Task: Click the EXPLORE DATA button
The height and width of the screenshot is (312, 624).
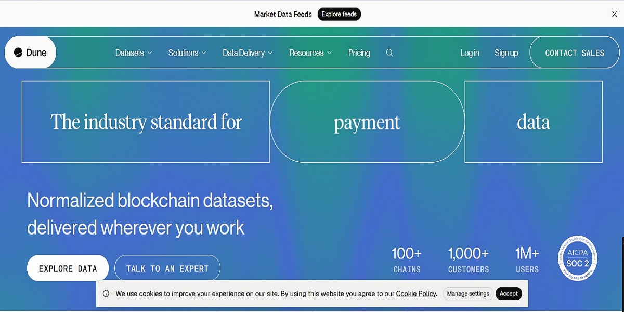Action: [68, 268]
